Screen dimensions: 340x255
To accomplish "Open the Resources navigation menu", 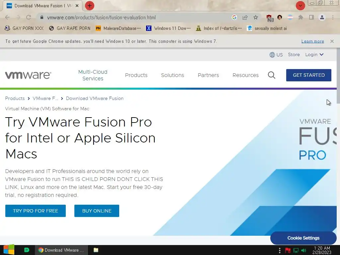I will (245, 75).
